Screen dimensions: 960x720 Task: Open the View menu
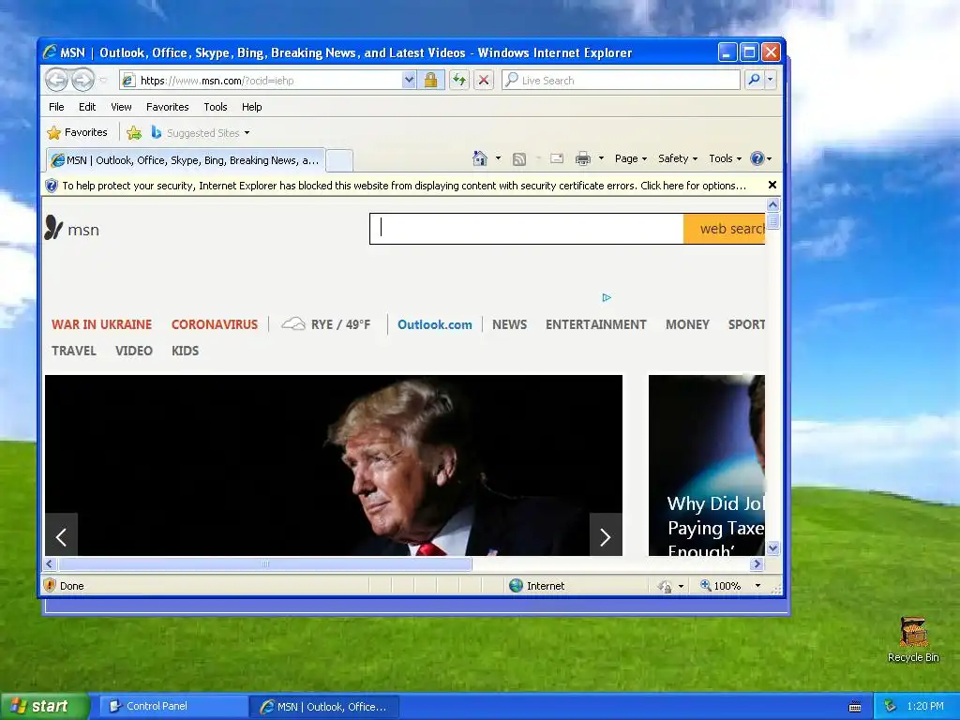(121, 107)
